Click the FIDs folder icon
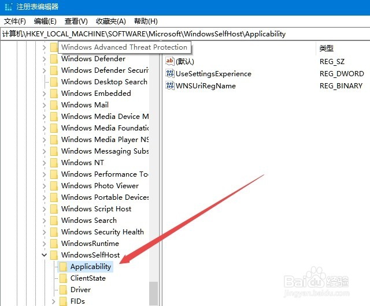The image size is (370, 306). pos(63,301)
